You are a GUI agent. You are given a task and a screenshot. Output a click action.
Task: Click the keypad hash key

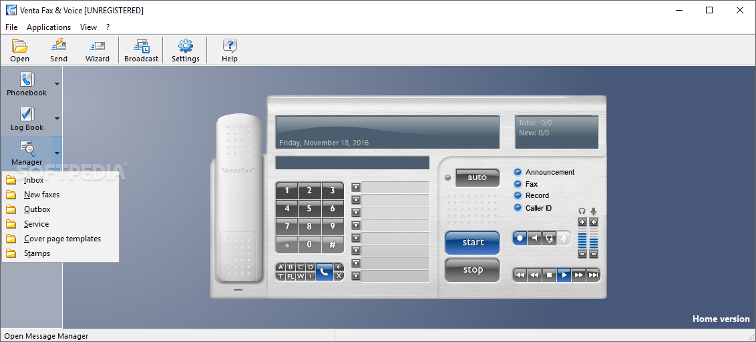pos(333,245)
